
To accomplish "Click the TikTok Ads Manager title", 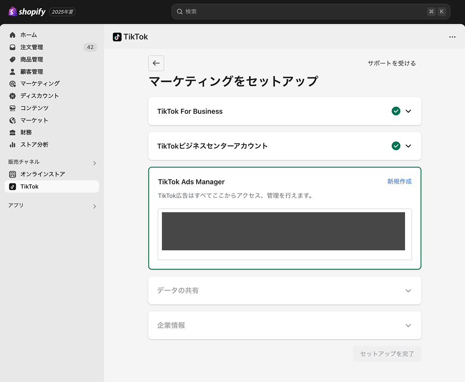I will (191, 182).
